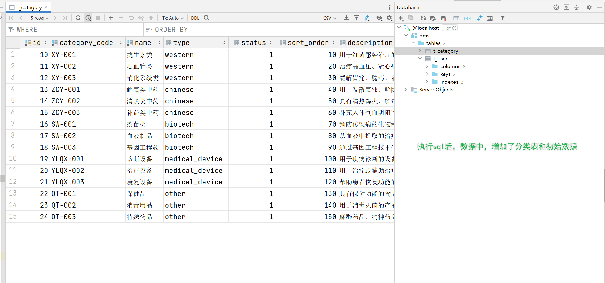
Task: Toggle the view-as eye icon
Action: tap(379, 18)
